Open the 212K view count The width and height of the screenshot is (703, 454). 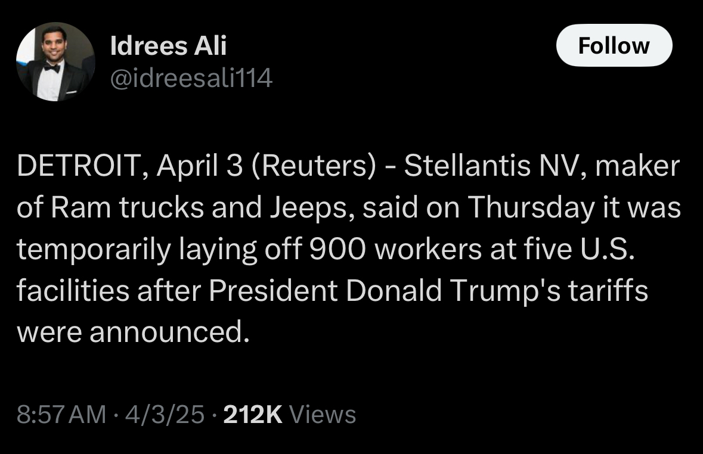point(252,414)
